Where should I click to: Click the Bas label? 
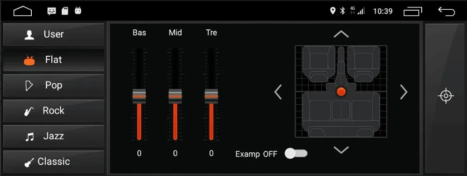coord(139,33)
